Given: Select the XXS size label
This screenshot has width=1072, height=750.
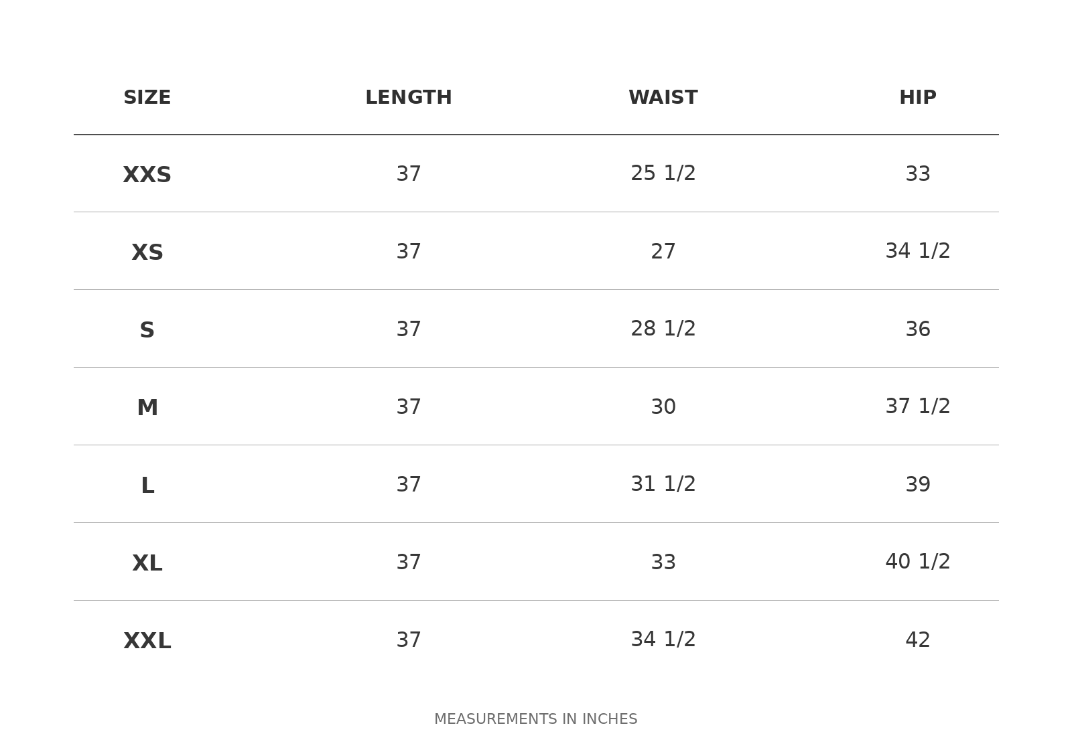Looking at the screenshot, I should [147, 175].
